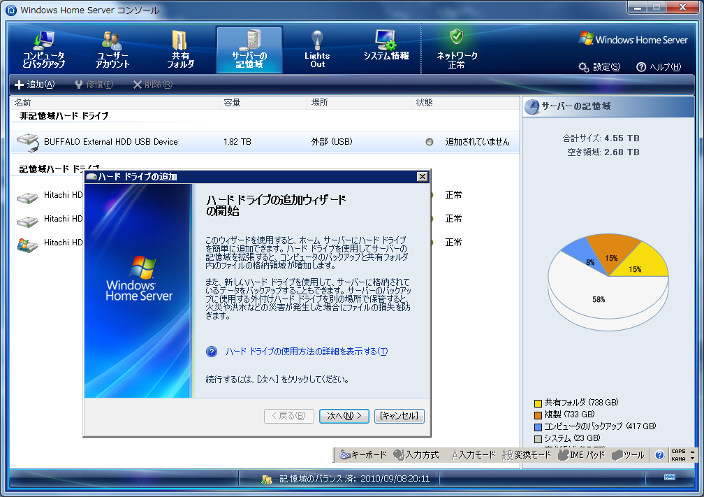Click the 1.82 TB capacity value
Viewport: 704px width, 497px height.
(x=237, y=142)
